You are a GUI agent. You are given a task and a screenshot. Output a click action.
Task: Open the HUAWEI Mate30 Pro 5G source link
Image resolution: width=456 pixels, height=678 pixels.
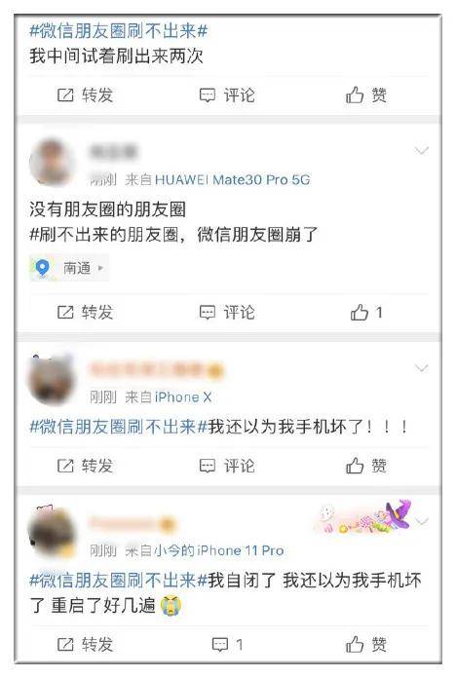point(232,179)
